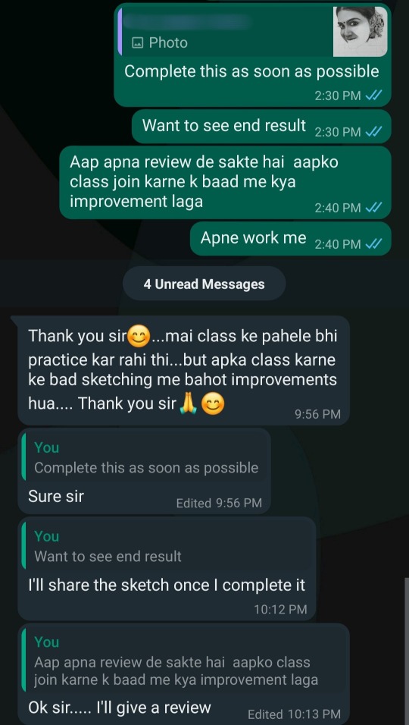Tap the smiling emoji after 'Thank you sir'
409x725 pixels.
click(x=138, y=336)
